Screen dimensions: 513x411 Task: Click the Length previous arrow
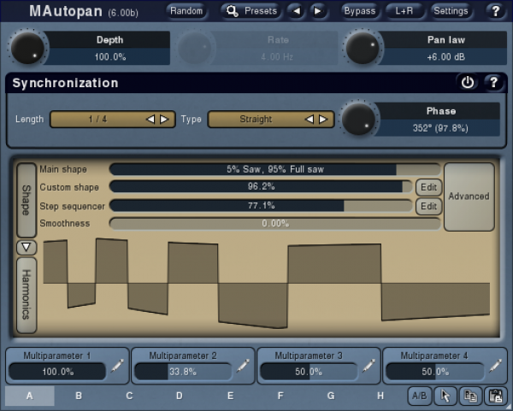[x=150, y=119]
